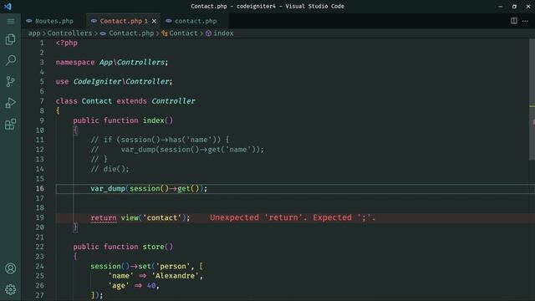Click the 'Contact' class name on line 7
Viewport: 535px width, 301px height.
(x=97, y=101)
